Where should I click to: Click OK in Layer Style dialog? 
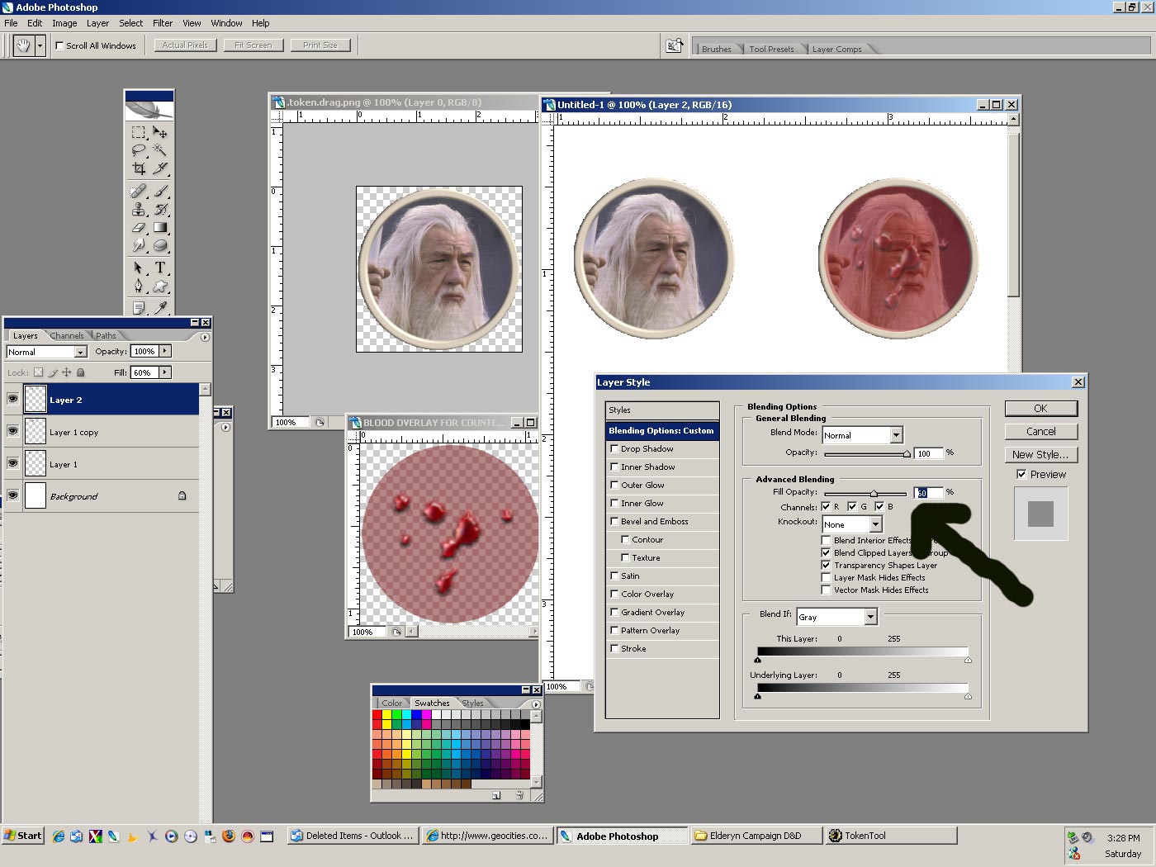point(1040,409)
